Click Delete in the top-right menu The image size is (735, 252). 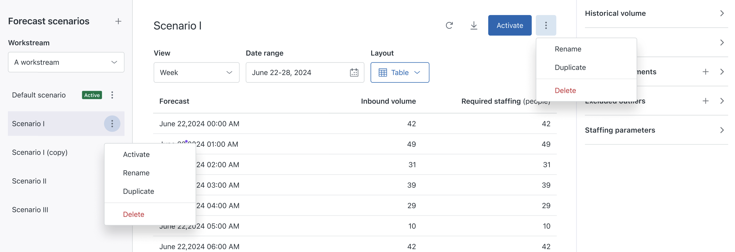(x=565, y=90)
